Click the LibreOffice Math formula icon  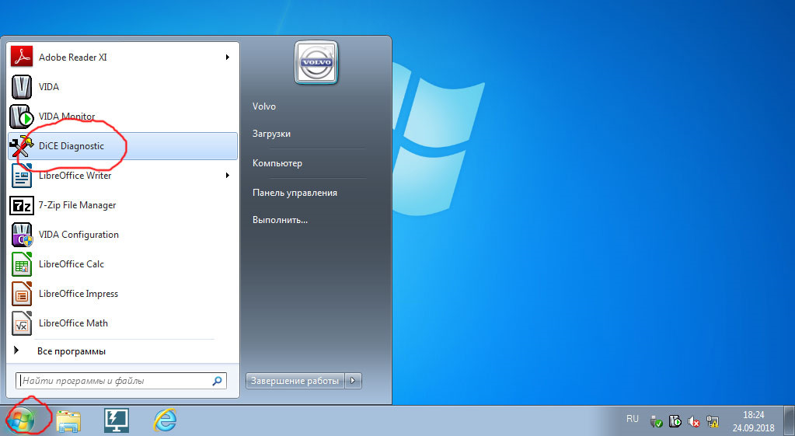click(22, 323)
